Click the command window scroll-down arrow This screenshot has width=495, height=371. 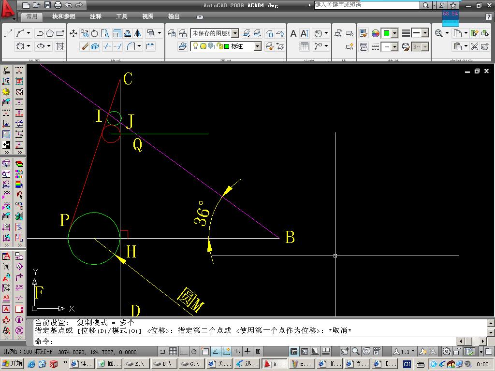pos(491,332)
